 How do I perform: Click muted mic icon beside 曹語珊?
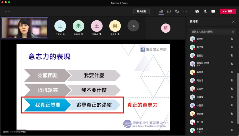(232, 114)
